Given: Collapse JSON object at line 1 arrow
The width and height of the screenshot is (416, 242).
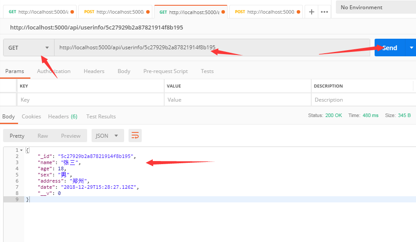Looking at the screenshot, I should click(21, 150).
